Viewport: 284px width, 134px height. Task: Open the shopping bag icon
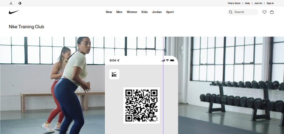pos(272,12)
